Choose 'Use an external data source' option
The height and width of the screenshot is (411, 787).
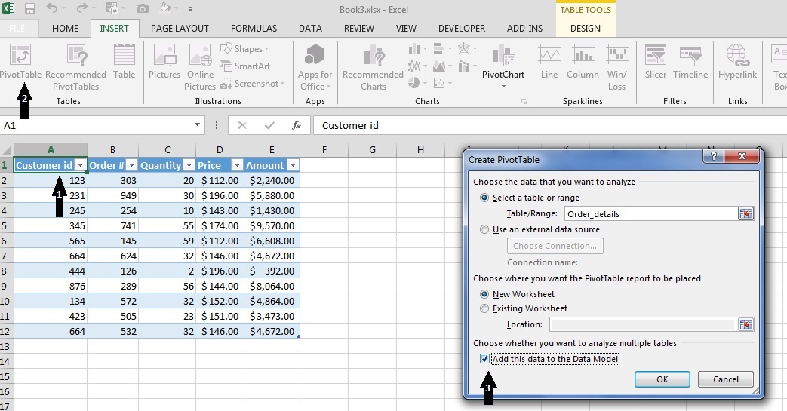point(484,229)
